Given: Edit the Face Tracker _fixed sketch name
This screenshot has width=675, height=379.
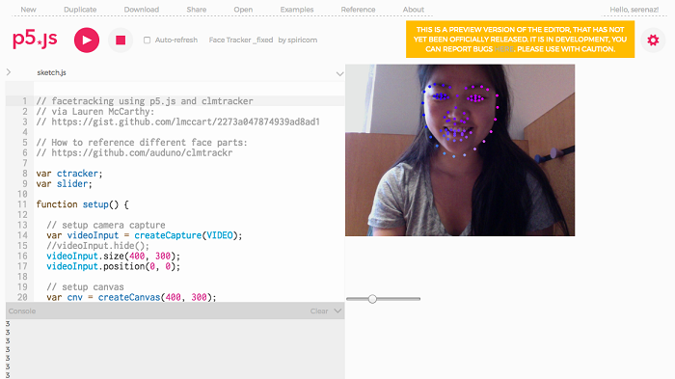Looking at the screenshot, I should 241,41.
